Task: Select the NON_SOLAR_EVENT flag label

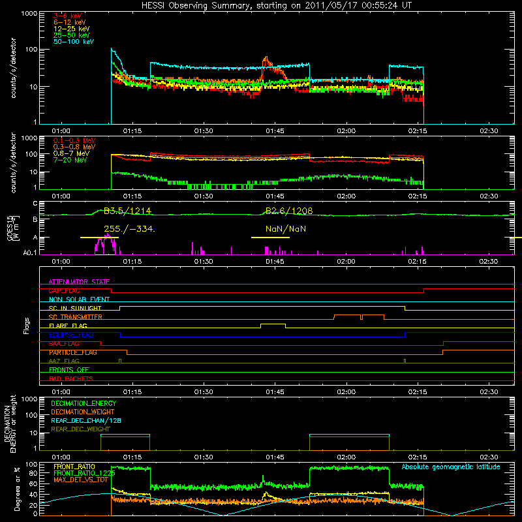Action: click(79, 299)
